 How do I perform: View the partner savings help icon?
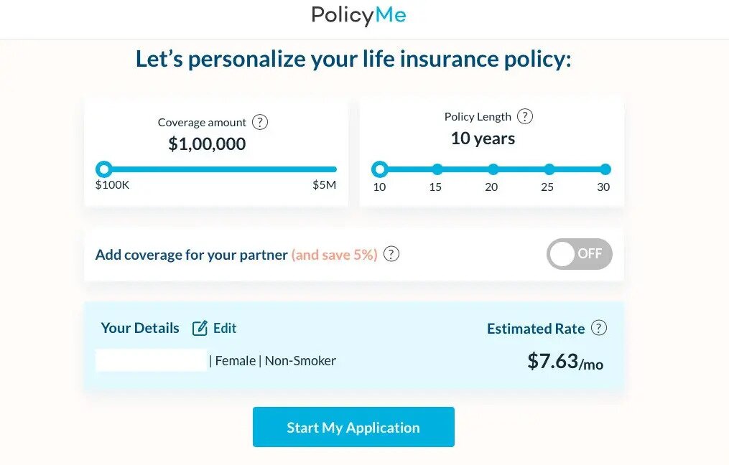pyautogui.click(x=391, y=254)
